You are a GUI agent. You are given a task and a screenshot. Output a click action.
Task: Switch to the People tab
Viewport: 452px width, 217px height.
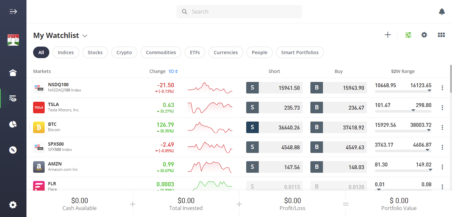[x=259, y=52]
